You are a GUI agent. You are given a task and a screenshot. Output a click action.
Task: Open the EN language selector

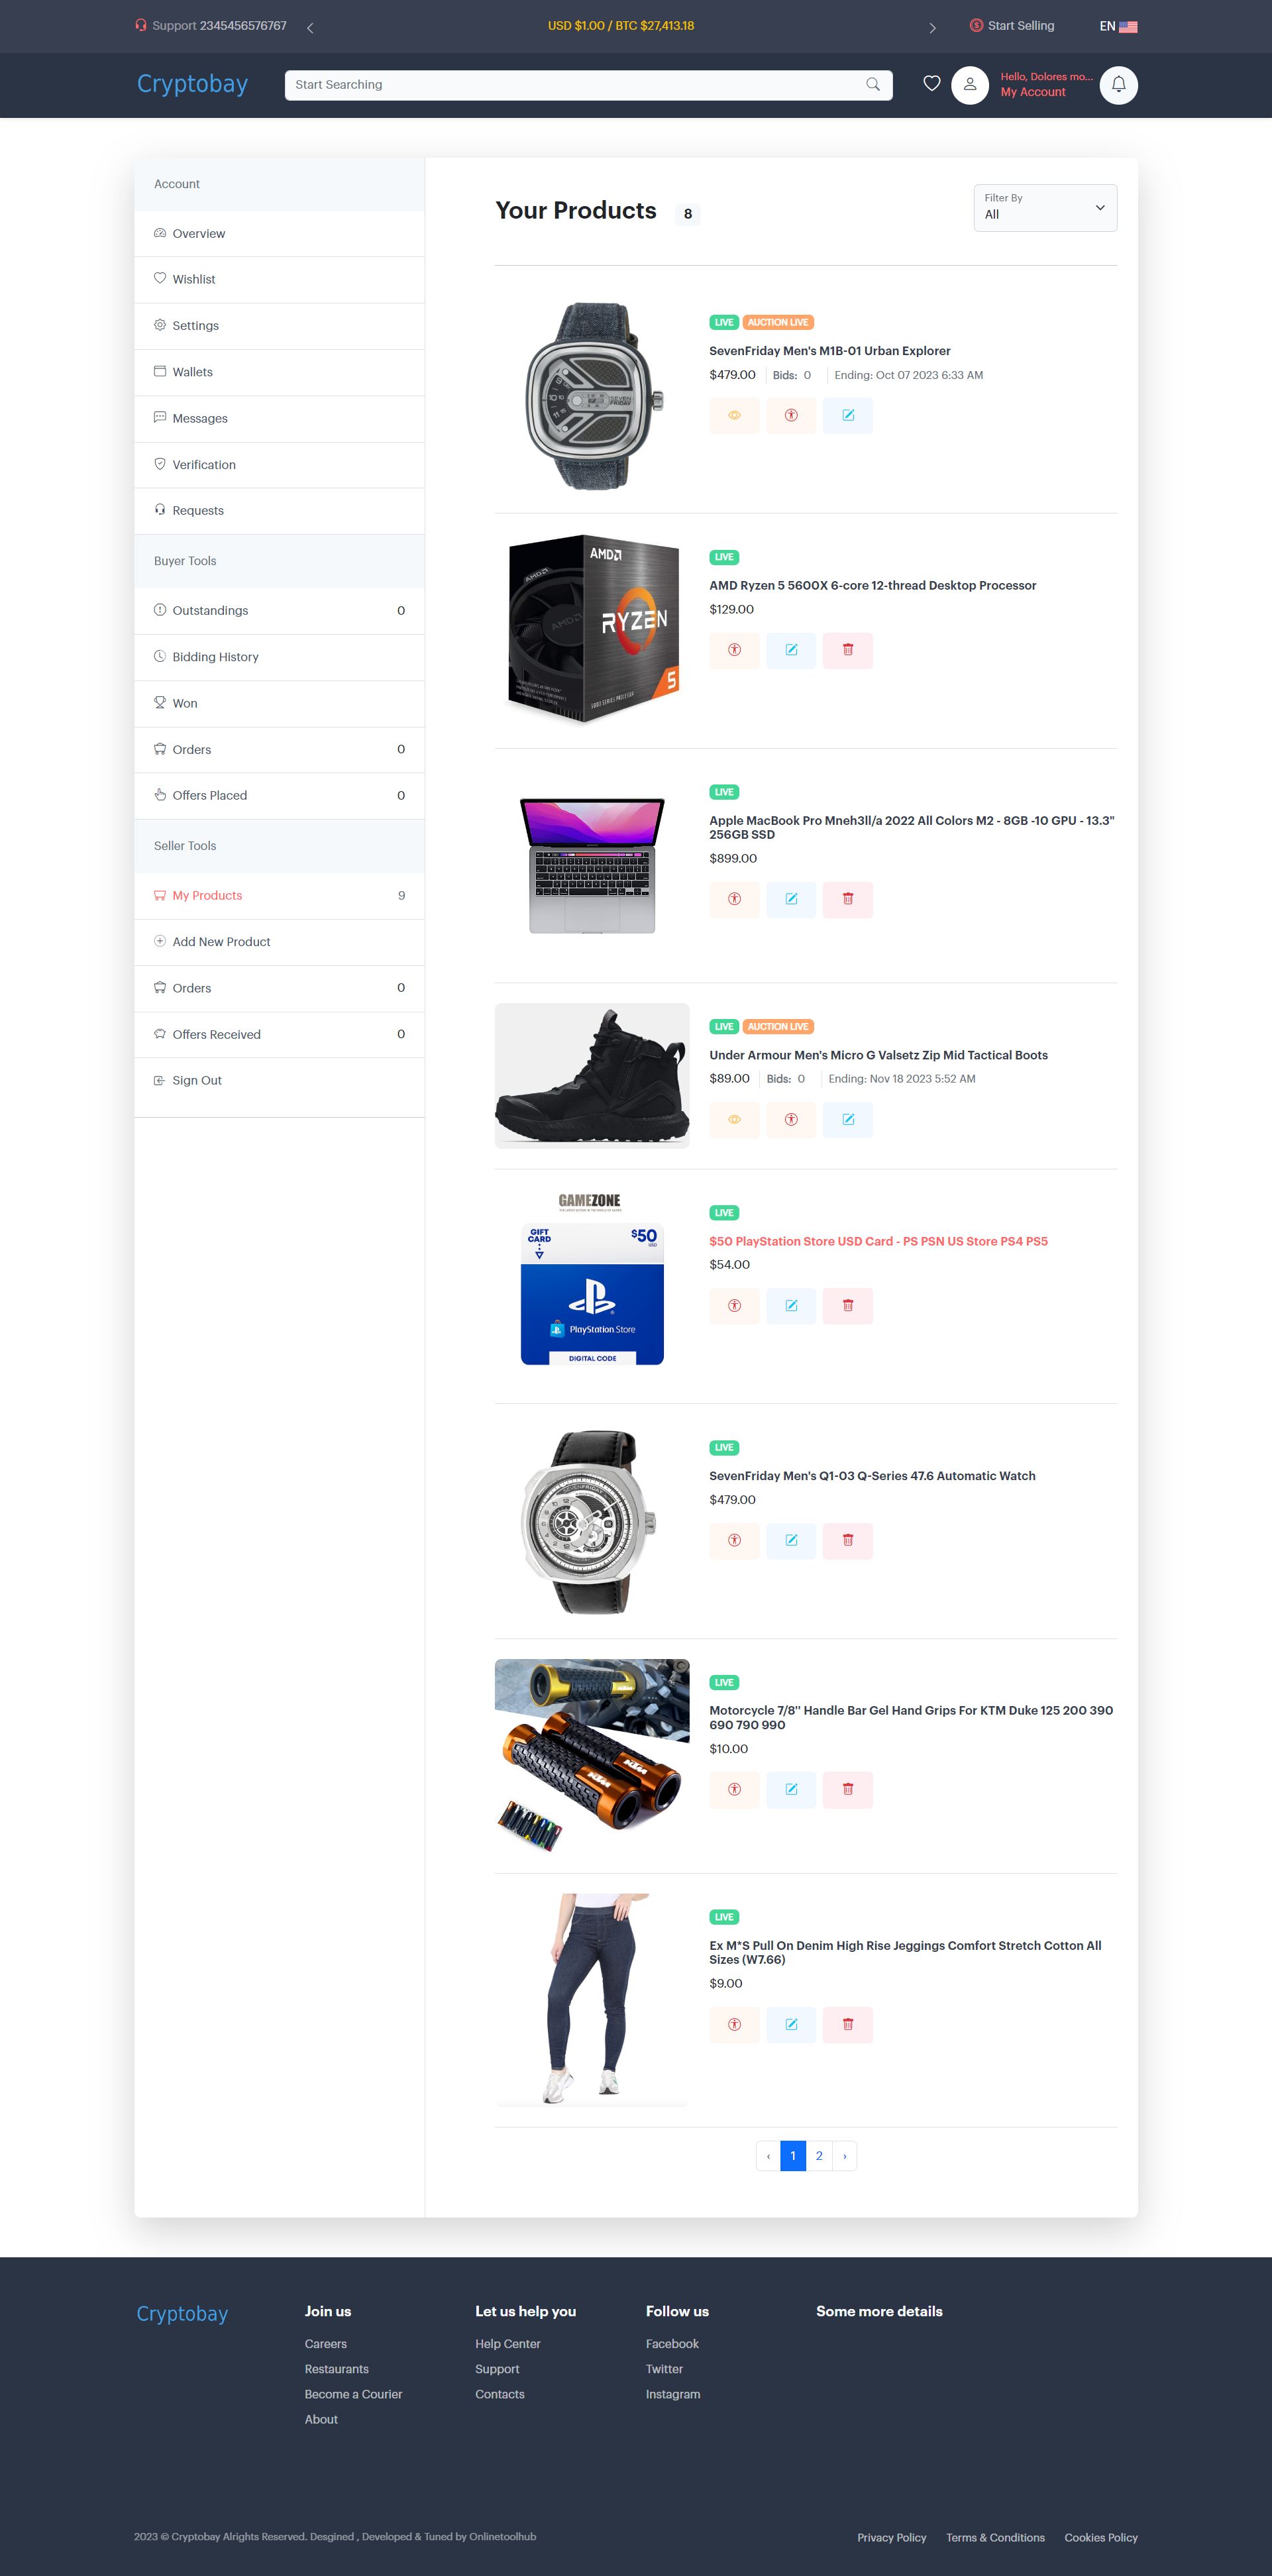pyautogui.click(x=1118, y=26)
